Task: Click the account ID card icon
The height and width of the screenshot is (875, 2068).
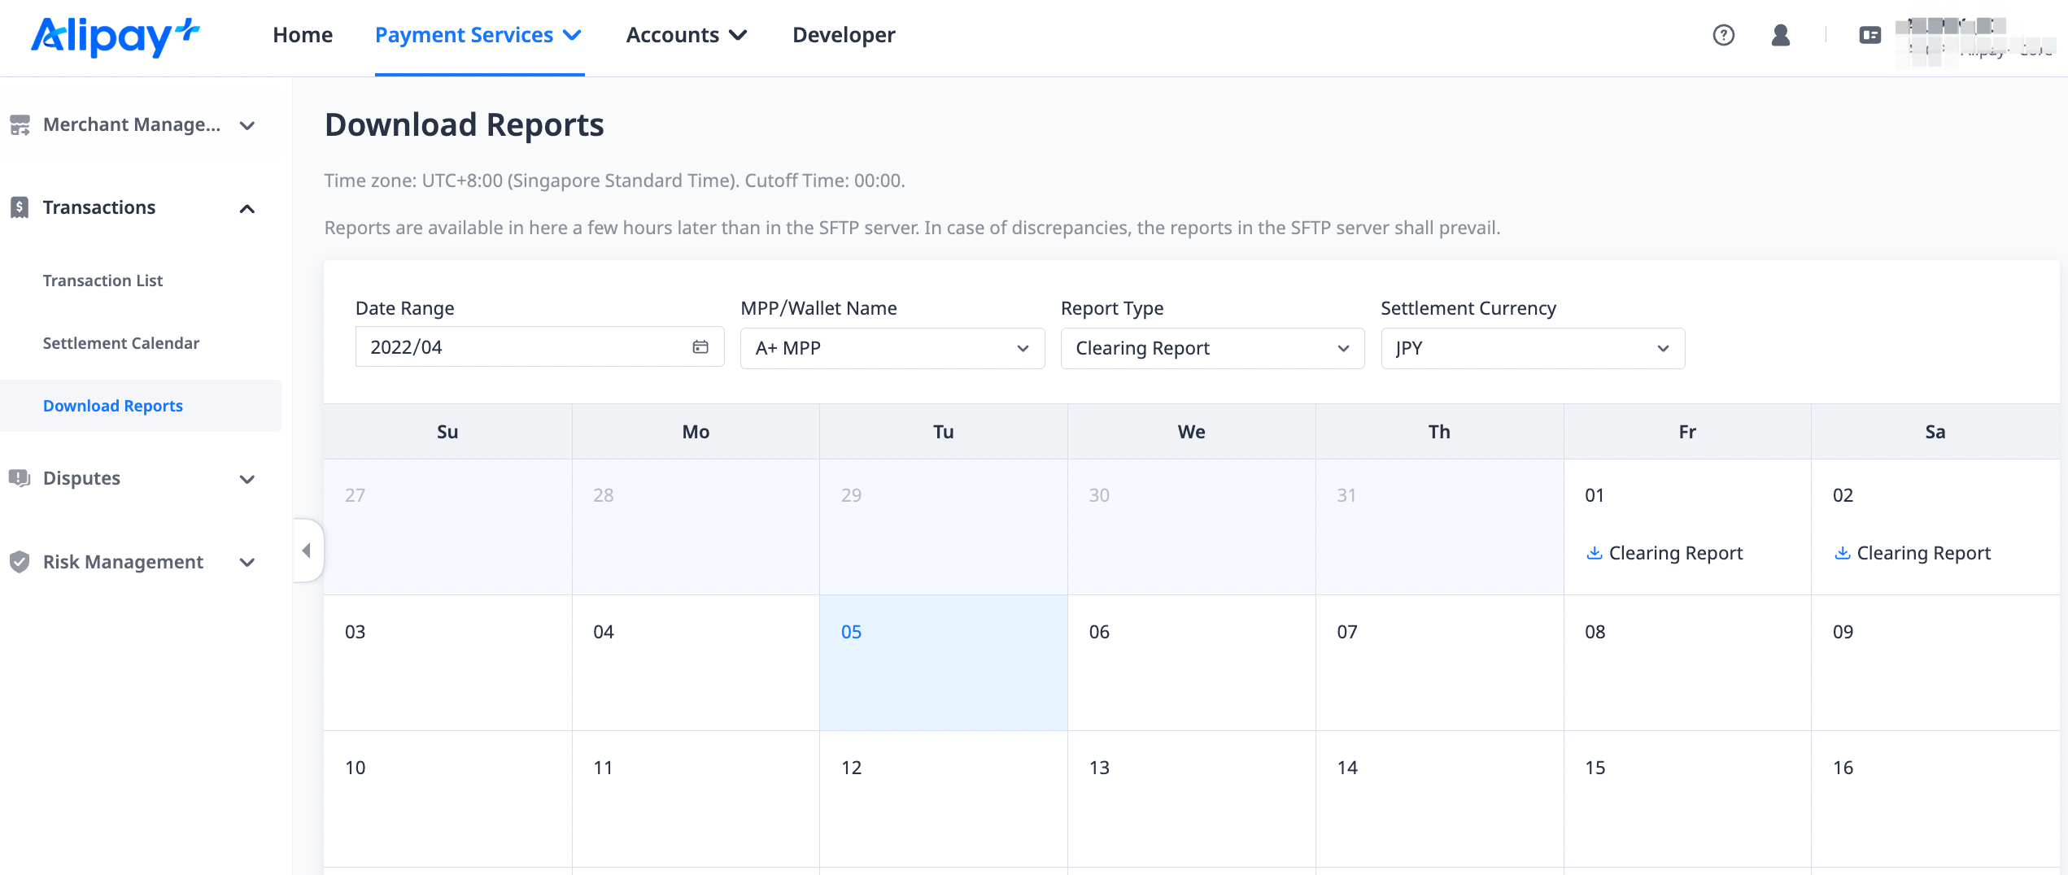Action: pyautogui.click(x=1869, y=35)
